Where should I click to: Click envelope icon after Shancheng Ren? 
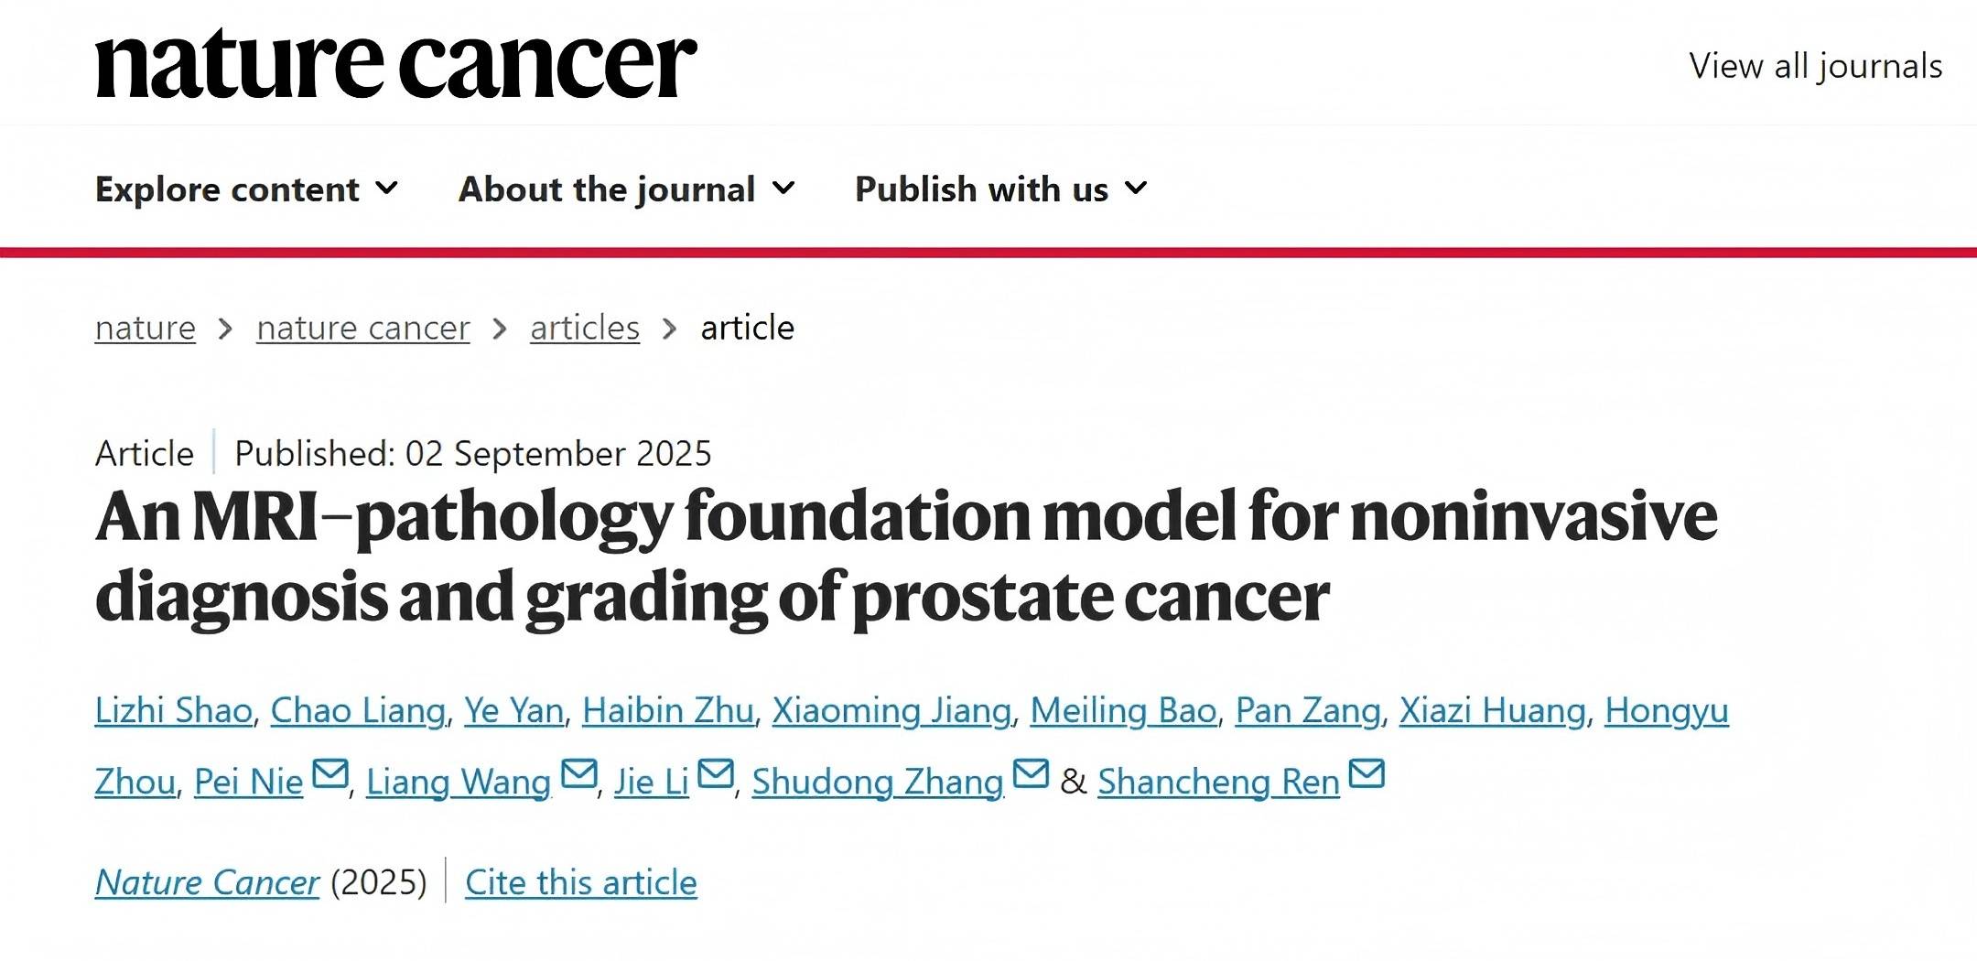point(1367,773)
